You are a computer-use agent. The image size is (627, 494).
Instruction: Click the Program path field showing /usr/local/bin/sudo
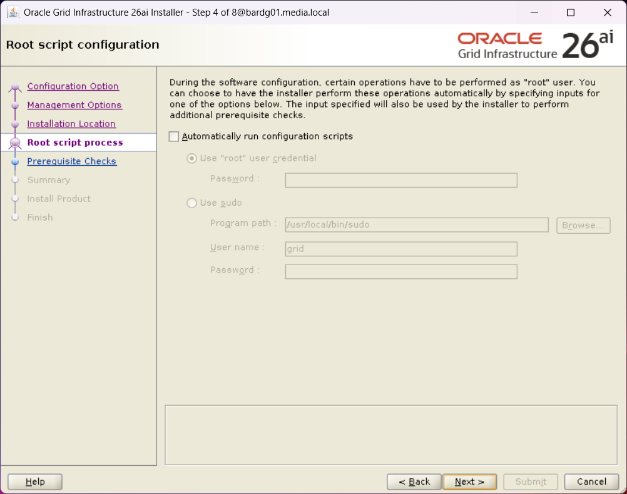coord(417,224)
